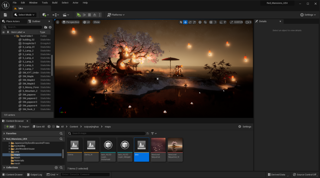Toggle pin column in Outliner header

pyautogui.click(x=8, y=32)
